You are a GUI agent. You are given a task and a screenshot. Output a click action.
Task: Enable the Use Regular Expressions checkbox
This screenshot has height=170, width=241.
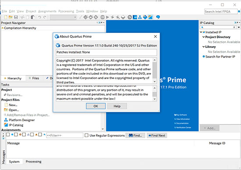click(86, 135)
